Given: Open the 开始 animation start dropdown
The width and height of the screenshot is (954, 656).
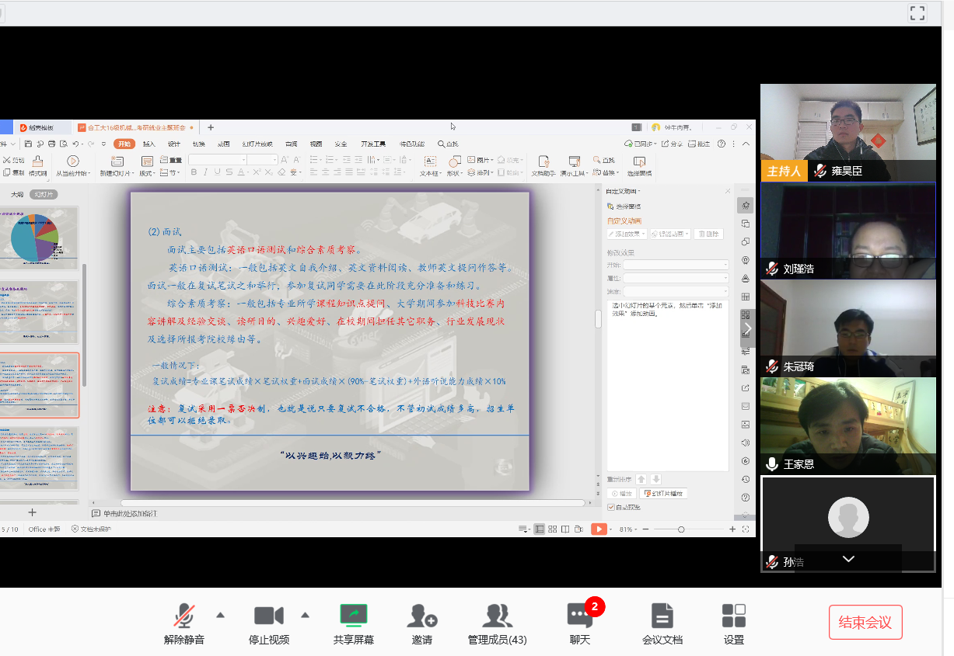Looking at the screenshot, I should [676, 265].
